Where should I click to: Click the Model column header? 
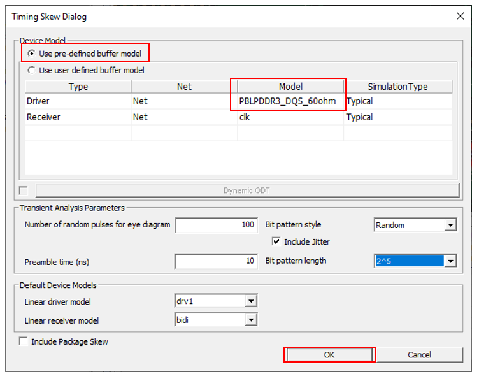(x=290, y=87)
